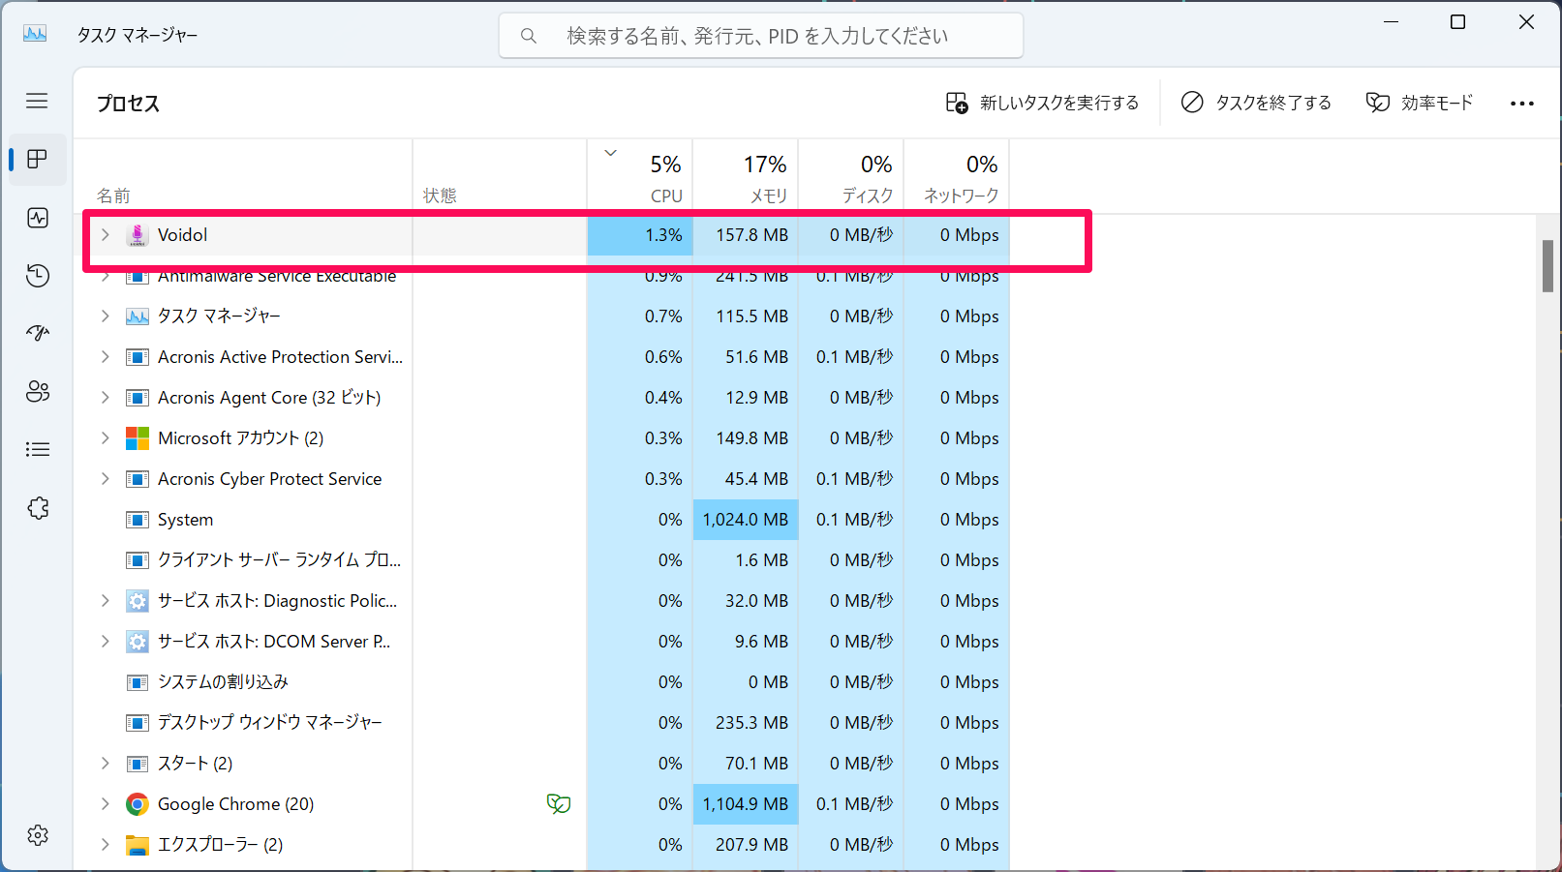Screen dimensions: 1562x872
Task: Click the 効率モード button
Action: pyautogui.click(x=1420, y=103)
